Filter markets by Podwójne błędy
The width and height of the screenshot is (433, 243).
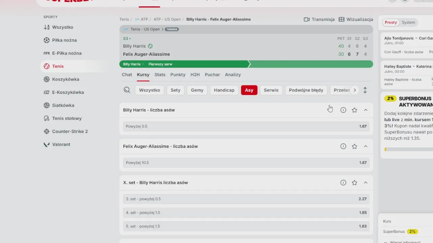(306, 90)
